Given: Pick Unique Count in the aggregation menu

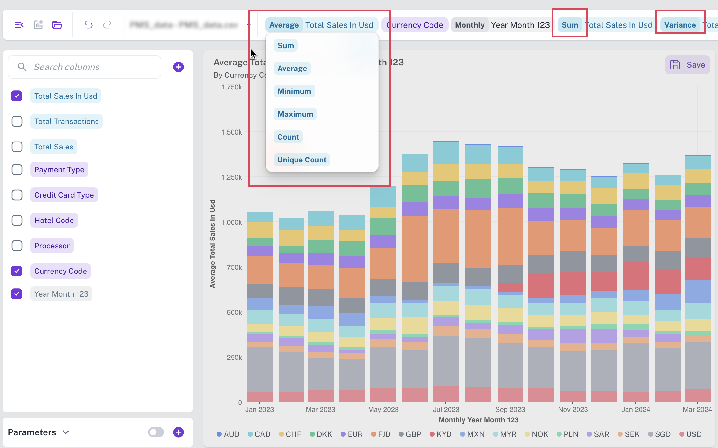Looking at the screenshot, I should pos(302,160).
